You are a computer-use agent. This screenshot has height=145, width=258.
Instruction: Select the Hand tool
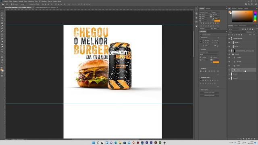2,60
